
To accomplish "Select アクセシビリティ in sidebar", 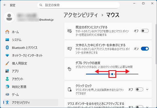I will click(31, 102).
